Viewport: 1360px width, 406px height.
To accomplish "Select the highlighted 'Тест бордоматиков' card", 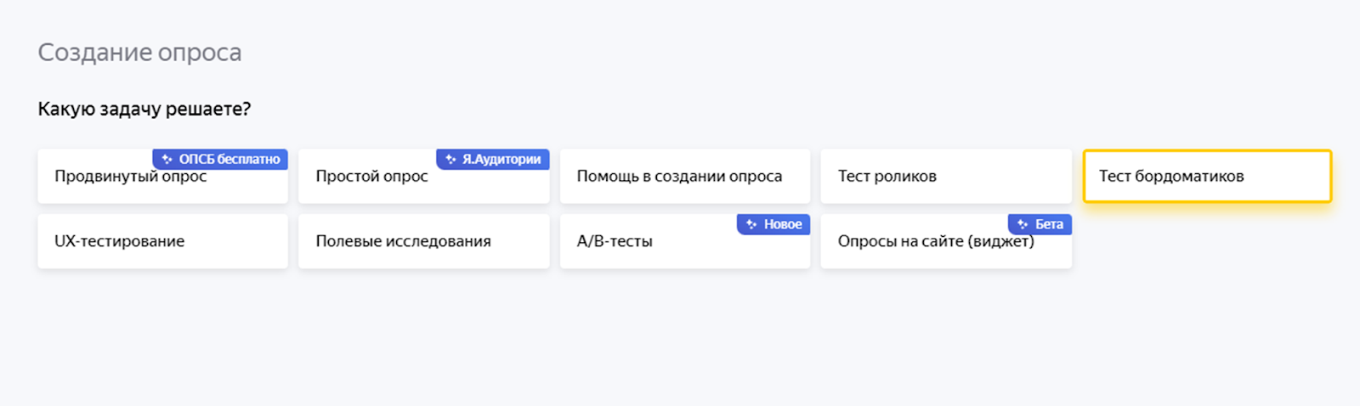I will (1171, 177).
